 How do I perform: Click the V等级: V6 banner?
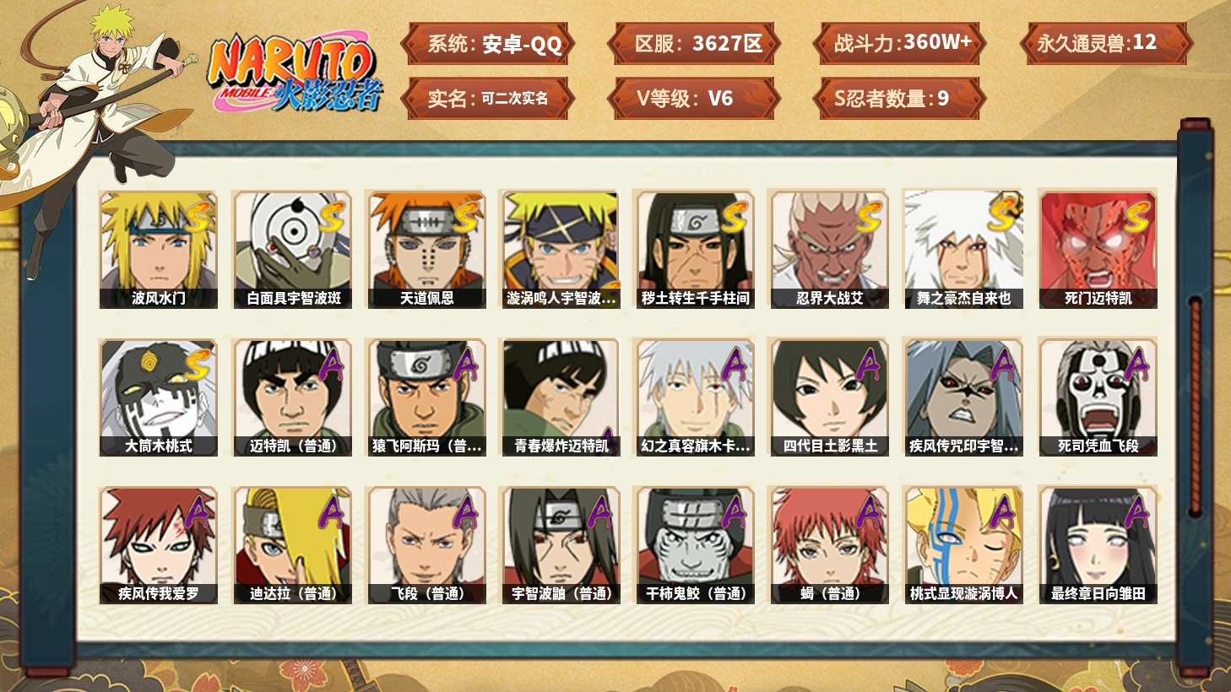693,99
